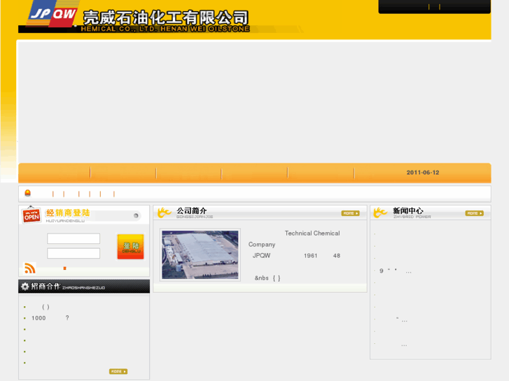Click the red OPEN sign icon
509x381 pixels.
pos(32,215)
